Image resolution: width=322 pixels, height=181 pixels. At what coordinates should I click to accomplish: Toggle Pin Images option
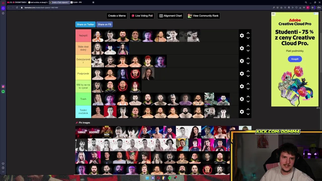point(83,123)
